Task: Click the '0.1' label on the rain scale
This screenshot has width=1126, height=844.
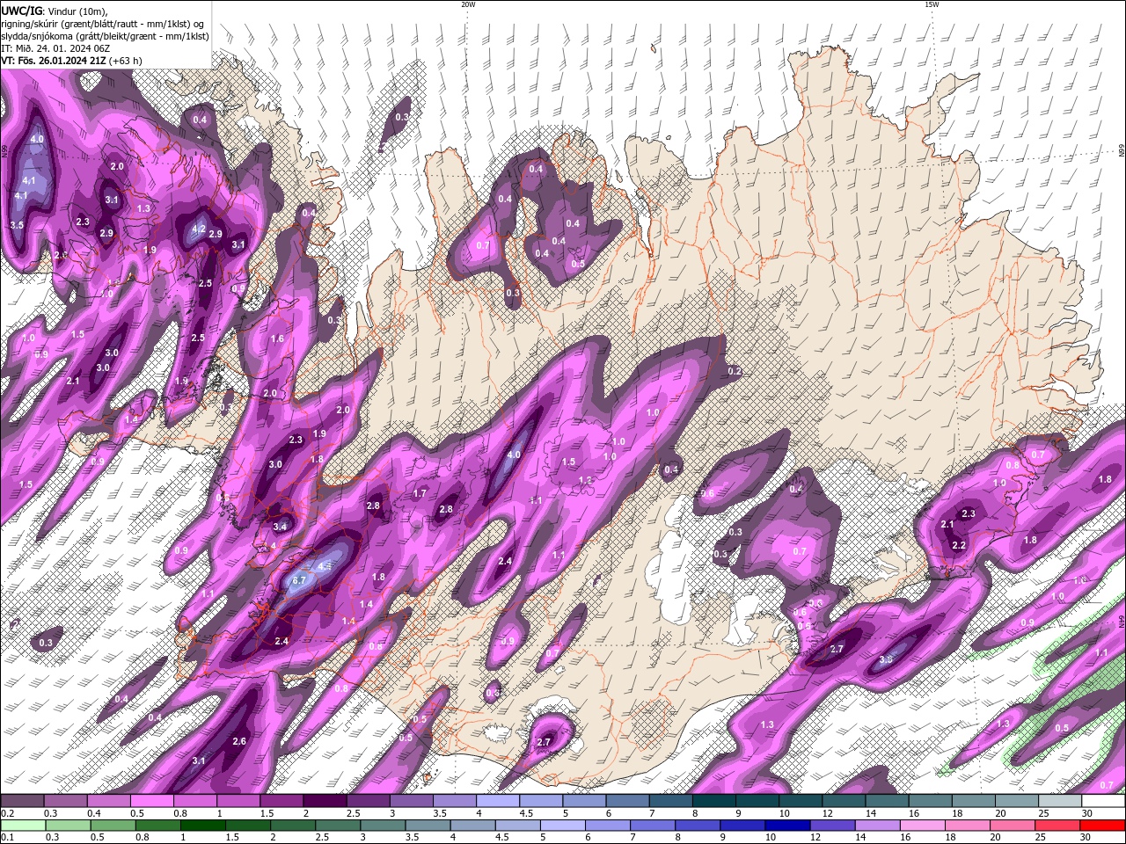Action: tap(8, 838)
